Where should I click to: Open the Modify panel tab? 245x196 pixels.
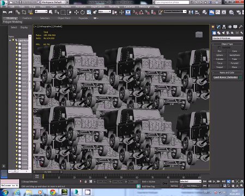click(219, 27)
